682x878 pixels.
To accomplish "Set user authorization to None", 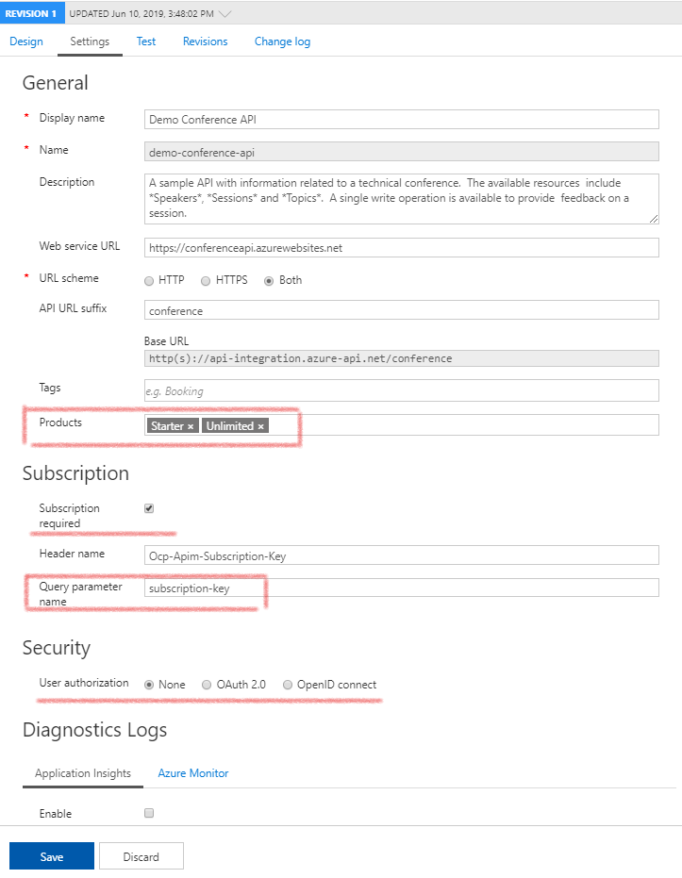I will 148,685.
